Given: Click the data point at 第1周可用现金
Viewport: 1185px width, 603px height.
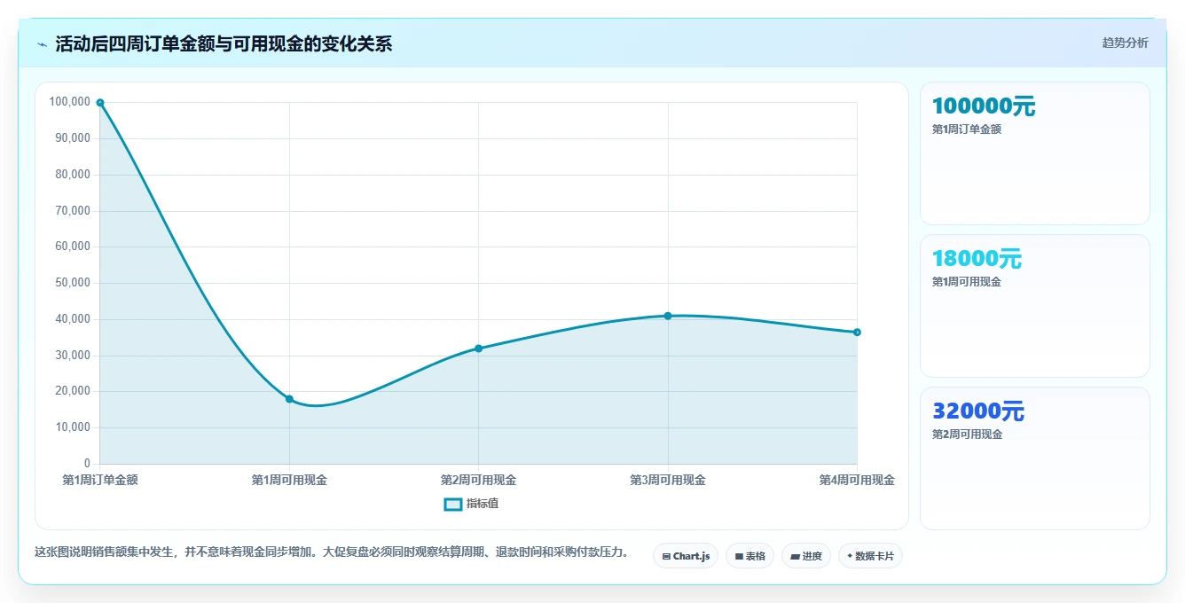Looking at the screenshot, I should click(289, 399).
